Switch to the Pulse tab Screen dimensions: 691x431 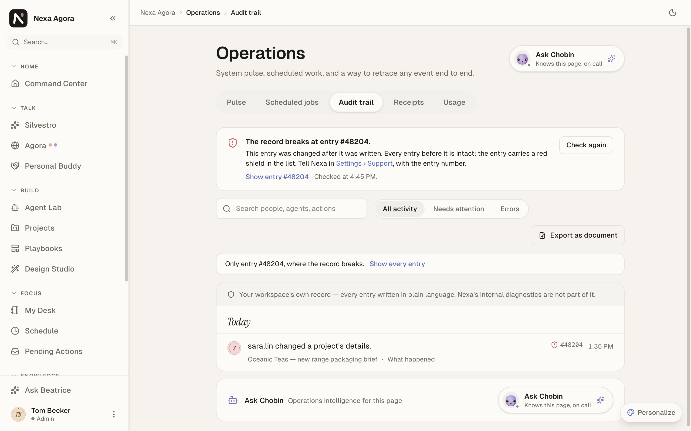(x=236, y=102)
